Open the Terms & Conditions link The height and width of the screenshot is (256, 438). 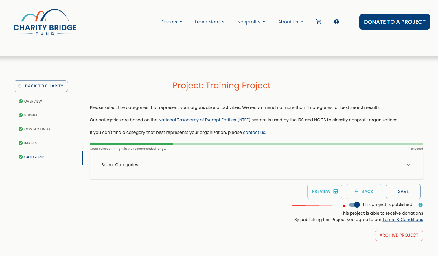402,220
